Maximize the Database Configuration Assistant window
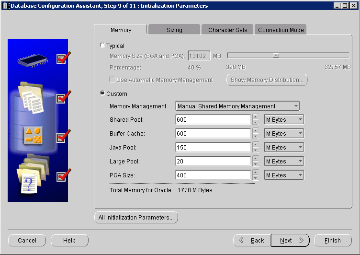The height and width of the screenshot is (255, 360). pos(345,6)
